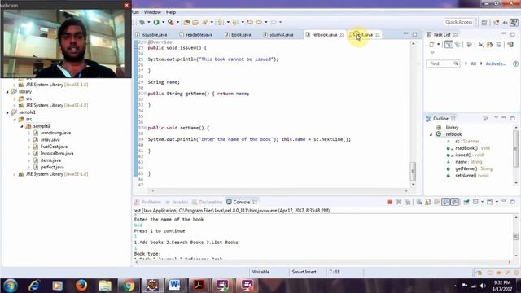Toggle Show Console When Standard Out Changes
Viewport: 521px width, 293px height.
445,202
